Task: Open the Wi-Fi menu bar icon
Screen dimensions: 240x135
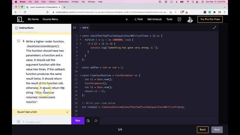Action: click(188, 2)
